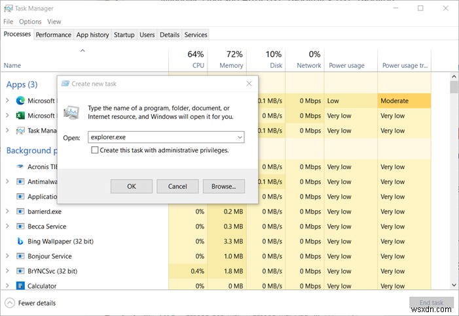Image resolution: width=459 pixels, height=316 pixels.
Task: Click the vertical scrollbar up arrow
Action: tap(454, 77)
